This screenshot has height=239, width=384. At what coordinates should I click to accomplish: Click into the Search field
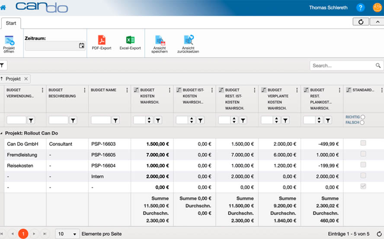click(343, 66)
